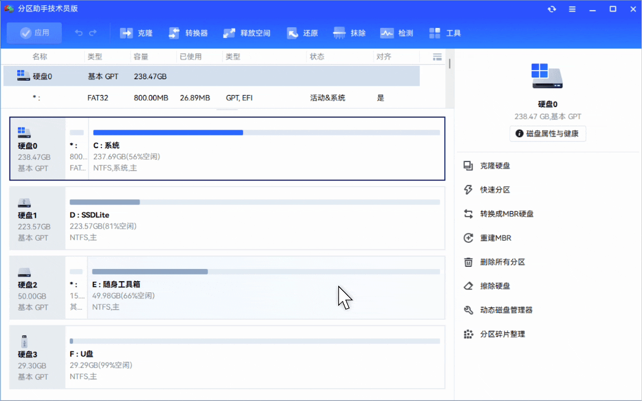Open the hamburger menu in title bar
The image size is (642, 401).
[572, 9]
